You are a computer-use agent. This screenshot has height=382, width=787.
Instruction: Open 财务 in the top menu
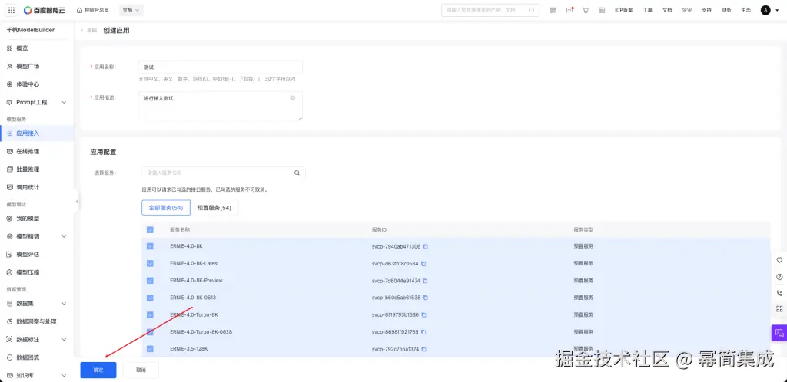click(x=726, y=10)
